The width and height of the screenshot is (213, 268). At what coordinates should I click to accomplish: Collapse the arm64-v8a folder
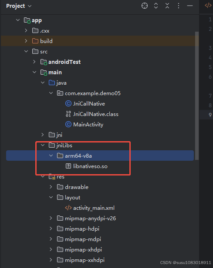pos(51,156)
